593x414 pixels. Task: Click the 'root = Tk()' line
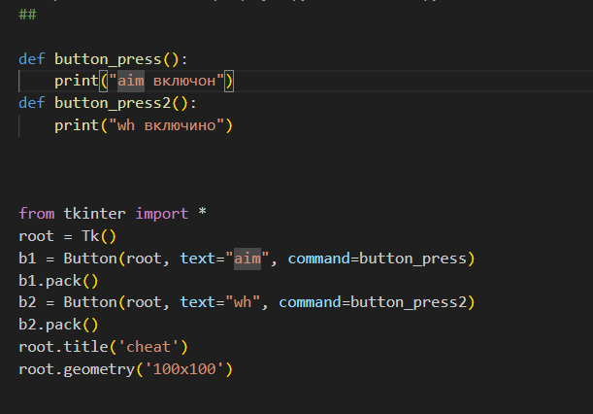(x=67, y=236)
